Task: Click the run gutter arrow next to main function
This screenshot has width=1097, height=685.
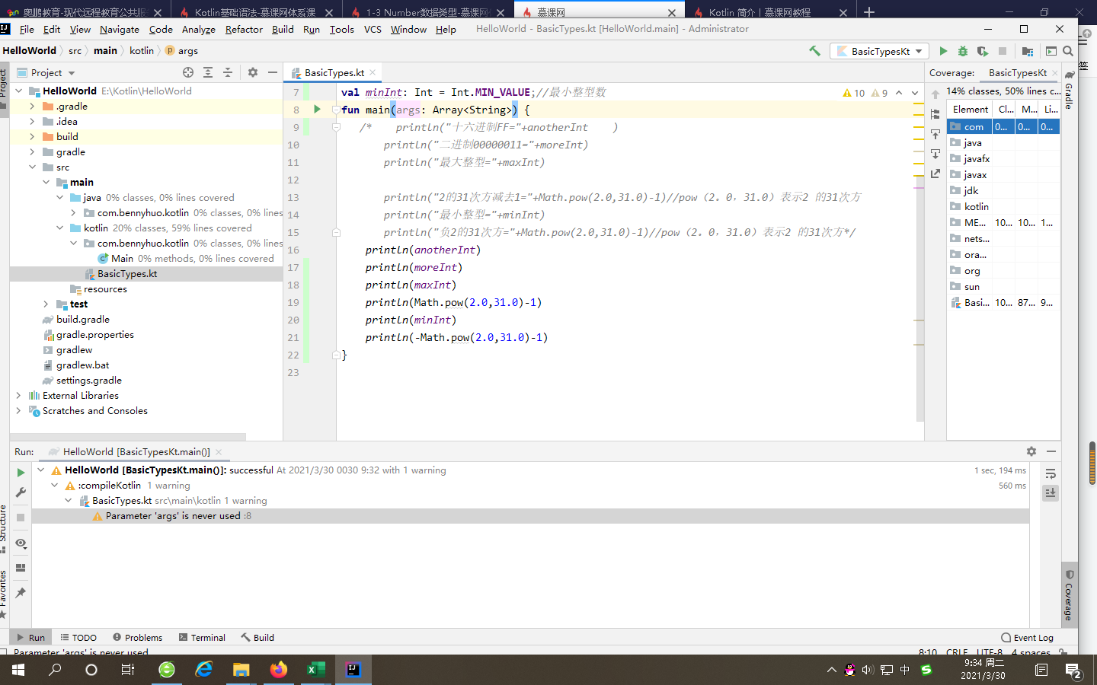Action: click(x=317, y=110)
